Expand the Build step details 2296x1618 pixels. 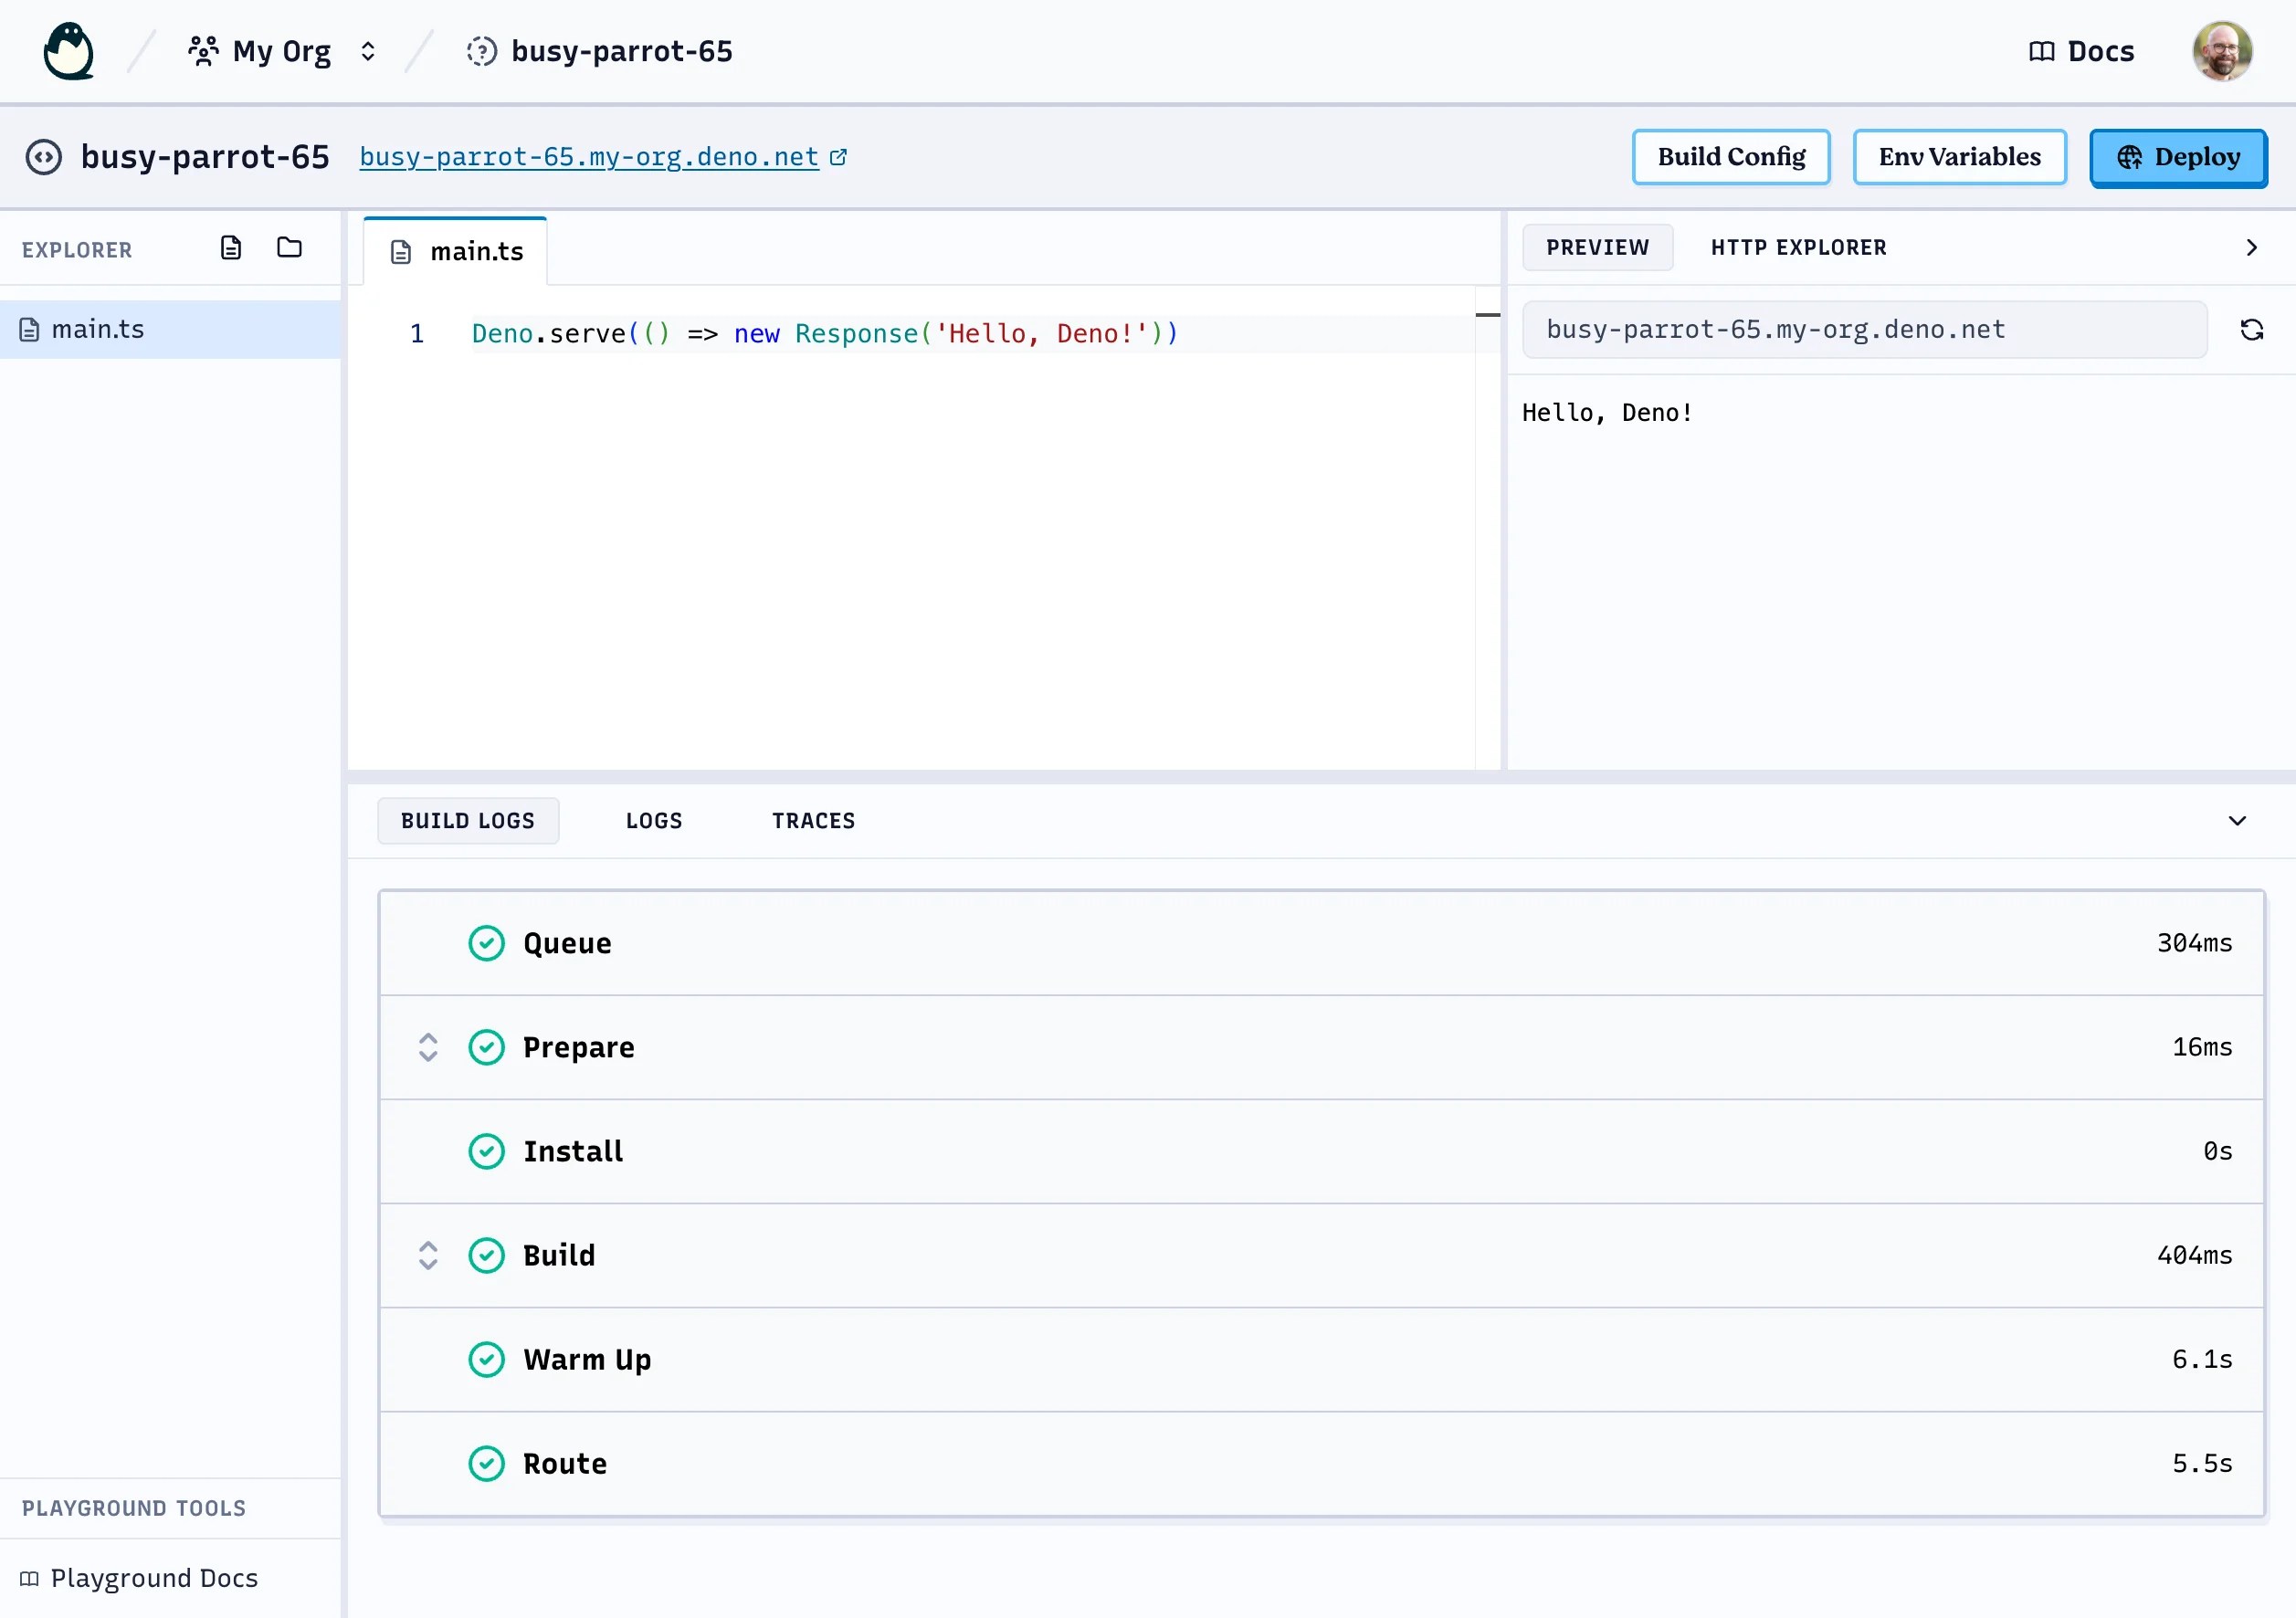click(x=428, y=1255)
